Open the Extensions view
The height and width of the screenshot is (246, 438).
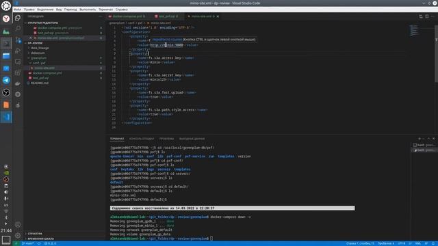[x=18, y=72]
